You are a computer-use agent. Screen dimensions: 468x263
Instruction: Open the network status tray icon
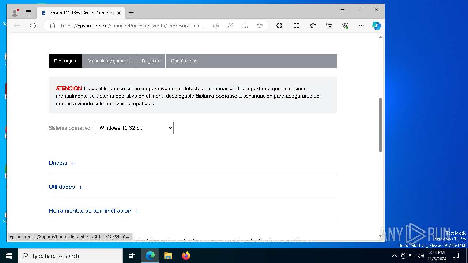[x=412, y=256]
